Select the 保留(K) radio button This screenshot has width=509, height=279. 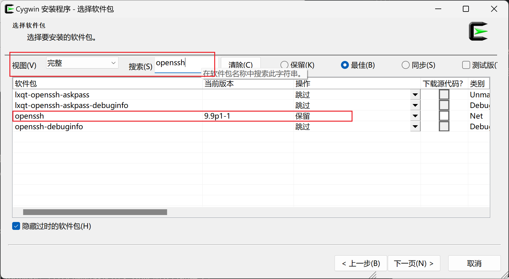(x=284, y=65)
